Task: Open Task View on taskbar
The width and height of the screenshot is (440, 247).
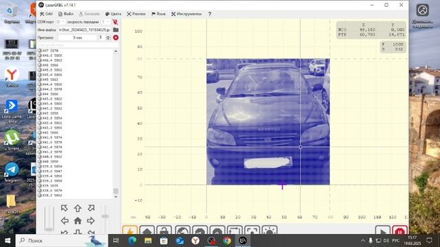Action: pyautogui.click(x=115, y=241)
